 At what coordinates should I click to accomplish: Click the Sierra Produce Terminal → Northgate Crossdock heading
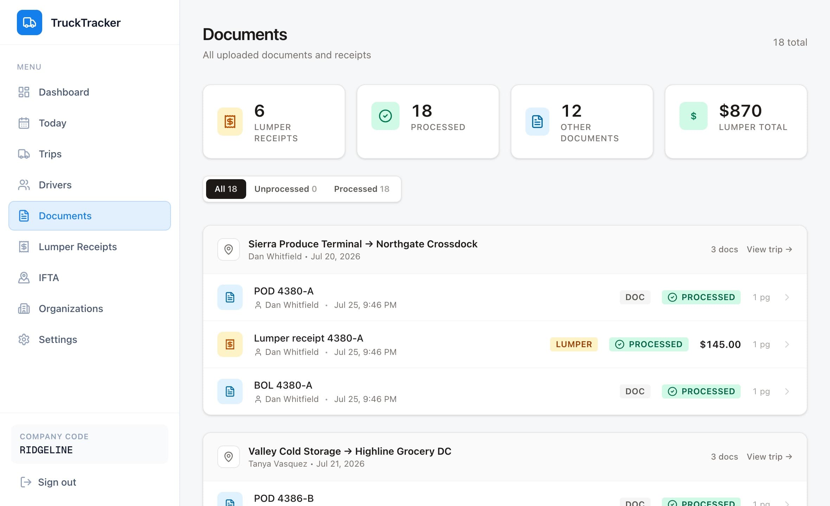363,244
